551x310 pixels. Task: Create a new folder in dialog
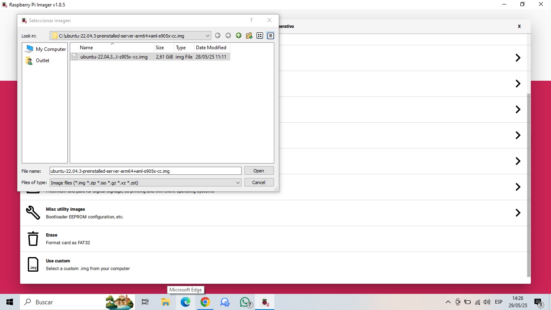coord(249,36)
